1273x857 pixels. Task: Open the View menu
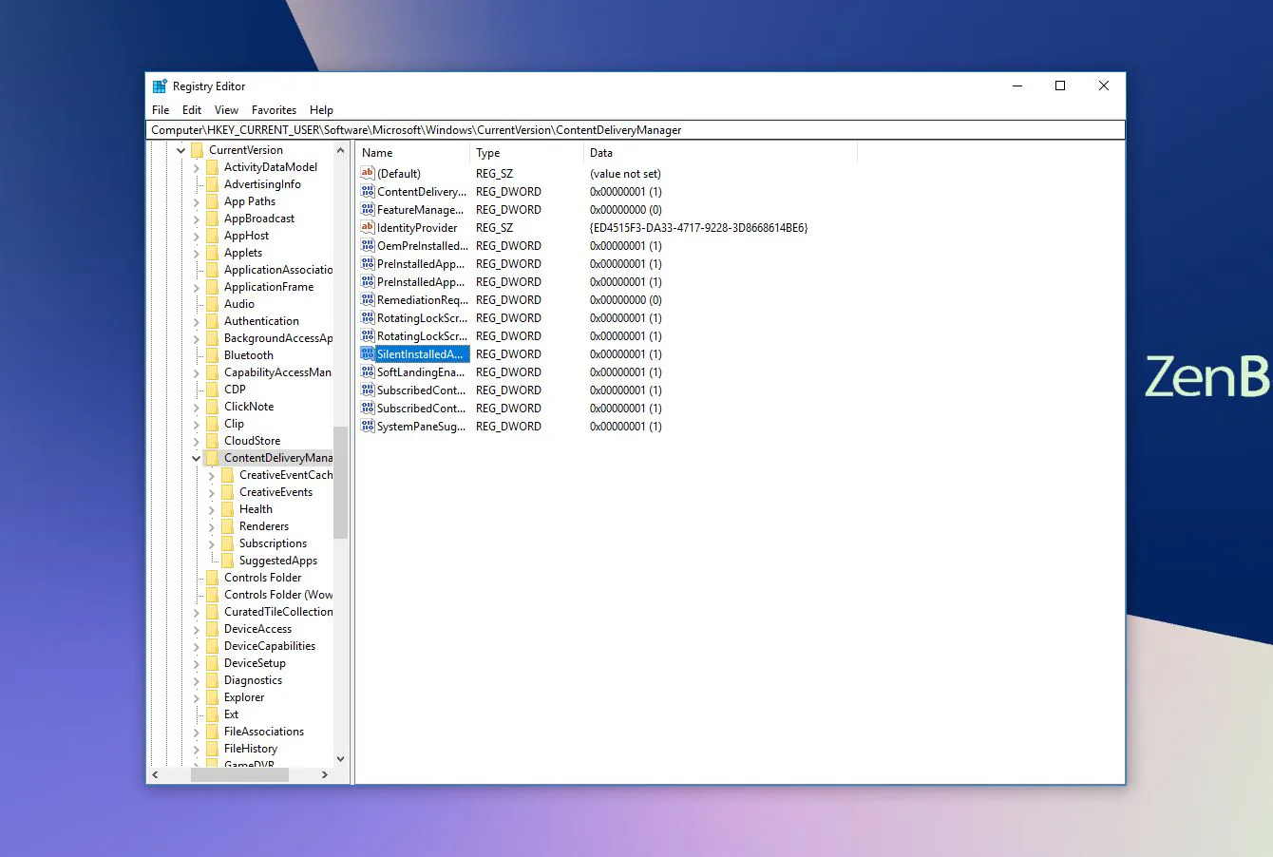[226, 110]
